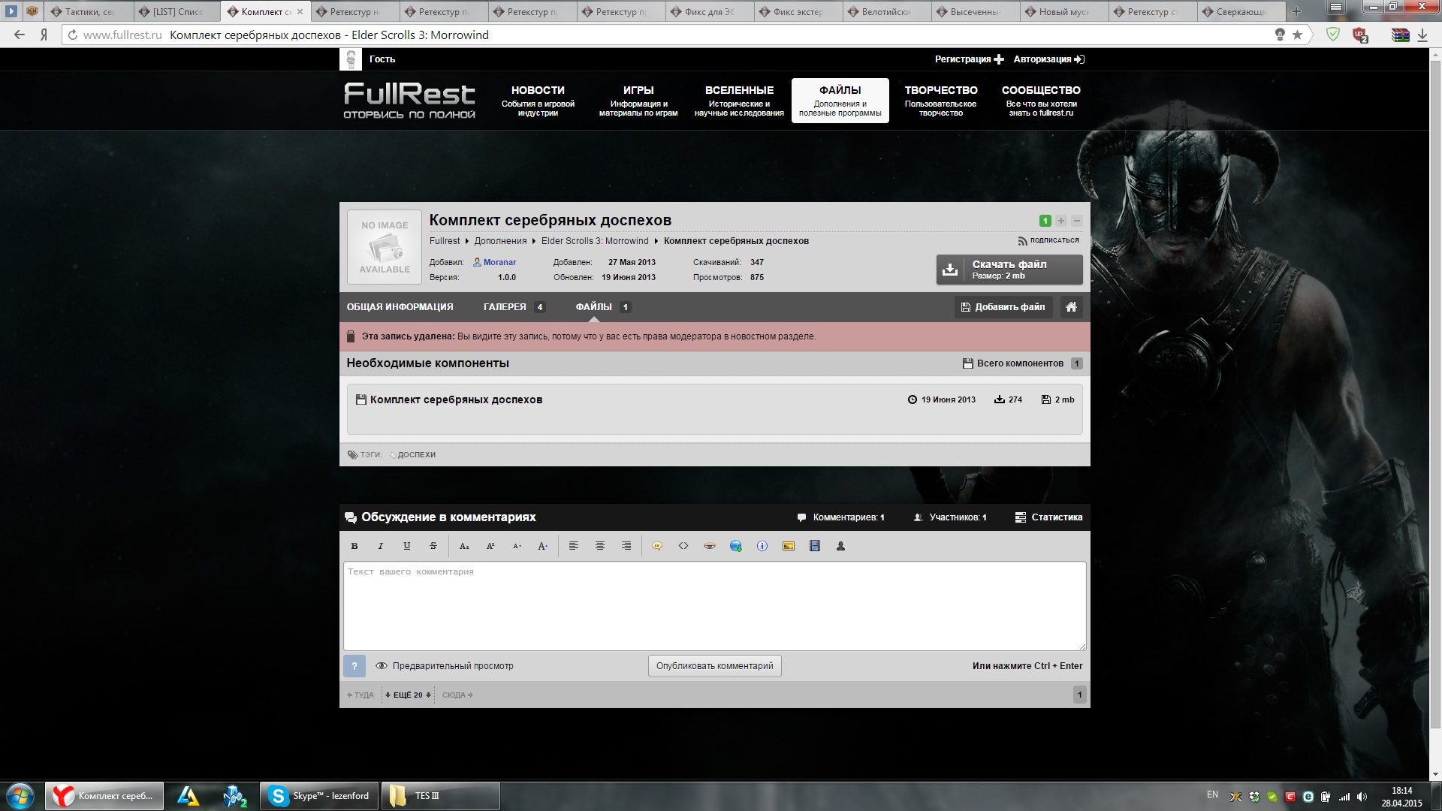Click Добавить файл button
This screenshot has height=811, width=1442.
(1003, 307)
